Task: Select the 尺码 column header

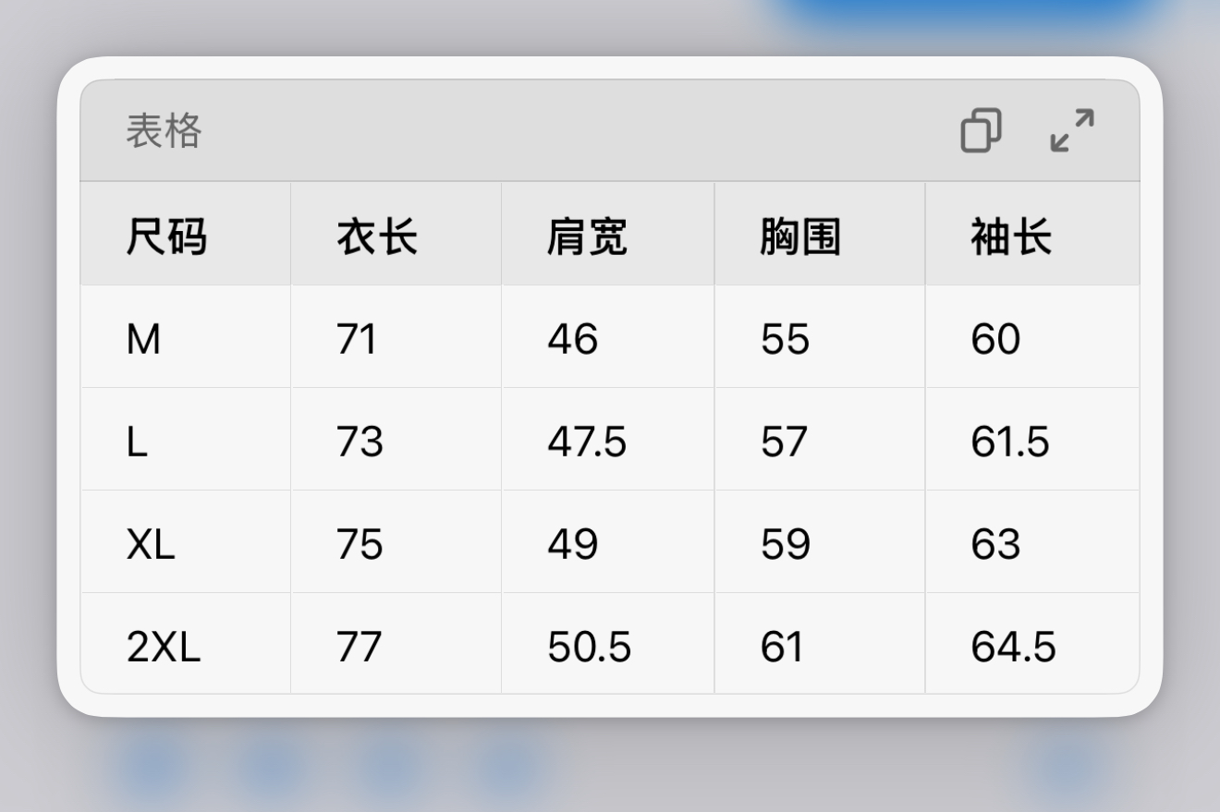Action: point(166,238)
